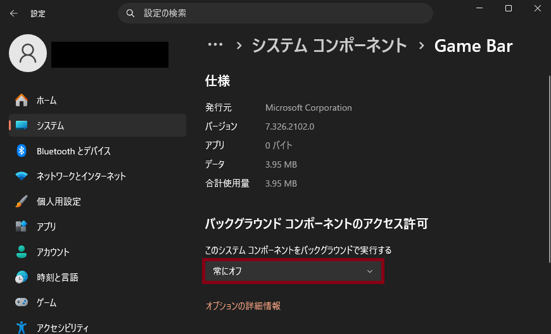Click the 設定の検索 search box

pos(275,13)
